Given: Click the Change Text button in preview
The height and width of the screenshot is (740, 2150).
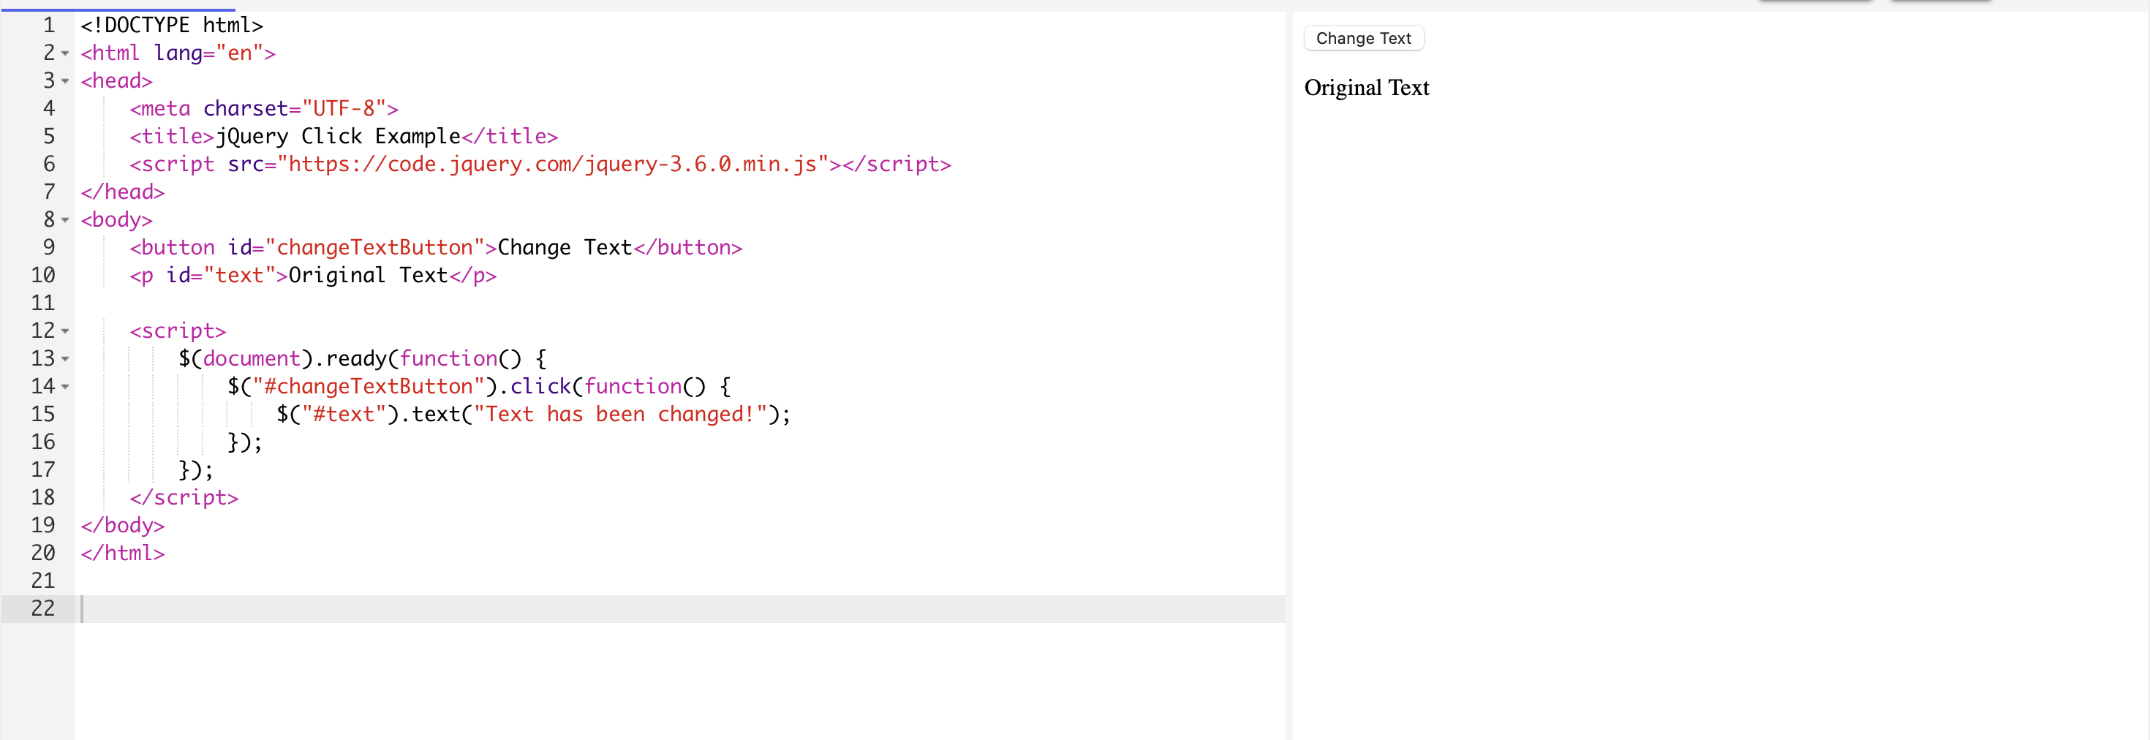Looking at the screenshot, I should point(1363,37).
